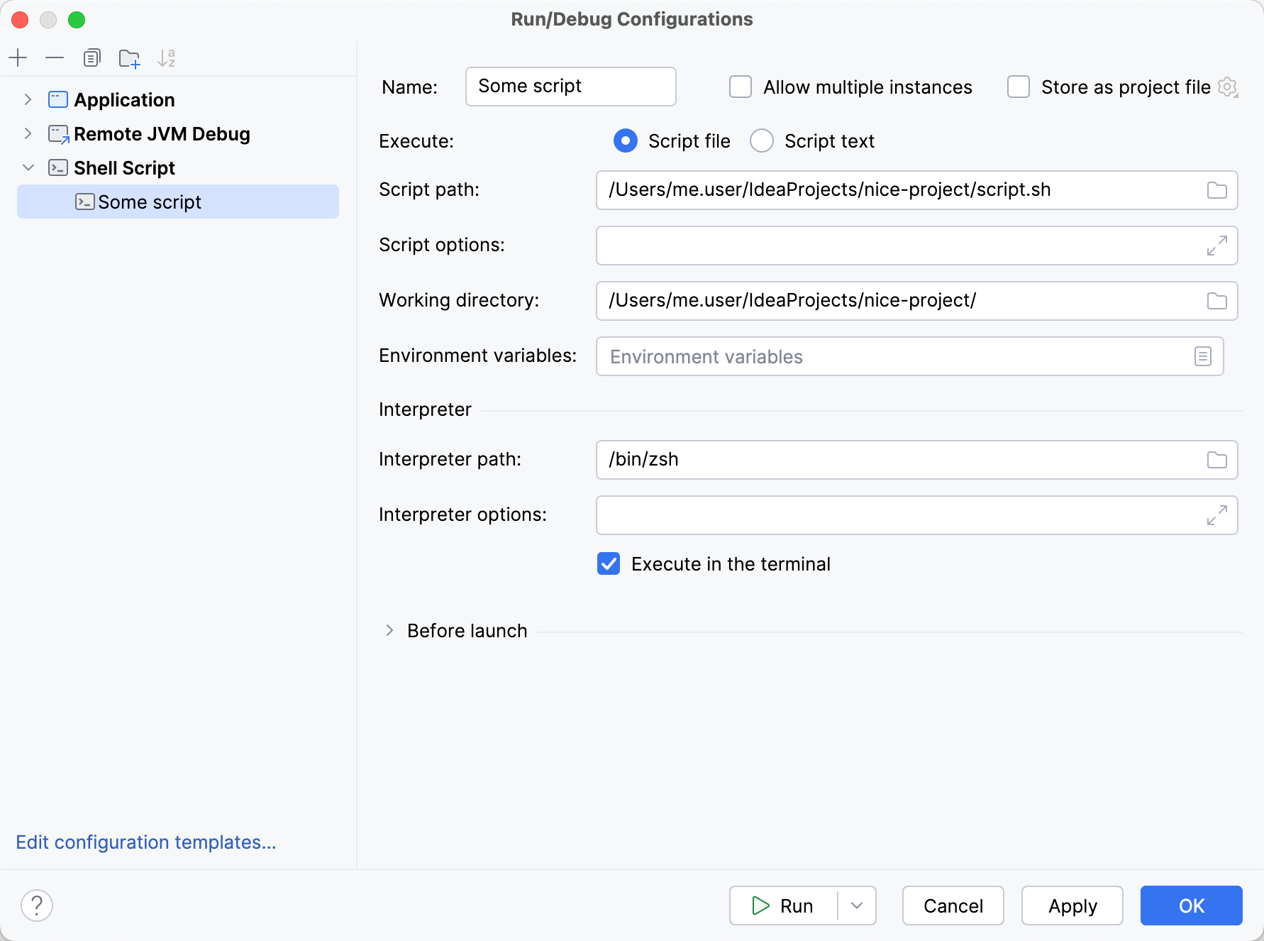Check Store as project file
Screen dimensions: 1264x941
[x=1019, y=87]
